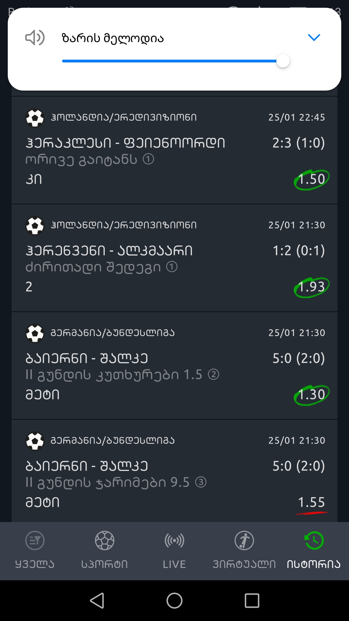Tap soccer ball icon for ჰერენვენი match
This screenshot has height=621, width=349.
[35, 225]
